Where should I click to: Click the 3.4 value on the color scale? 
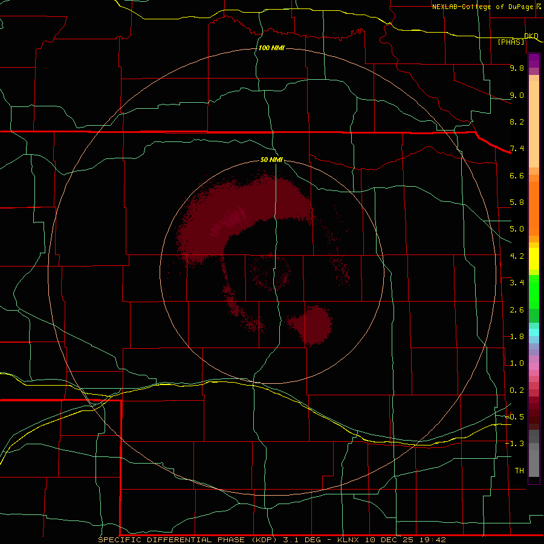(517, 283)
